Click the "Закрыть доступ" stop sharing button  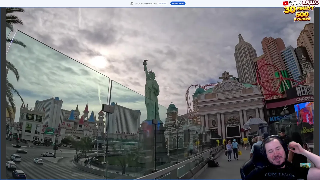click(178, 3)
